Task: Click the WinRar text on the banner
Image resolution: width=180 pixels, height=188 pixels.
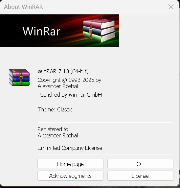Action: 41,31
